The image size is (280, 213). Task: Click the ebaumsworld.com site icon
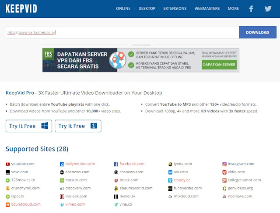pyautogui.click(x=116, y=189)
